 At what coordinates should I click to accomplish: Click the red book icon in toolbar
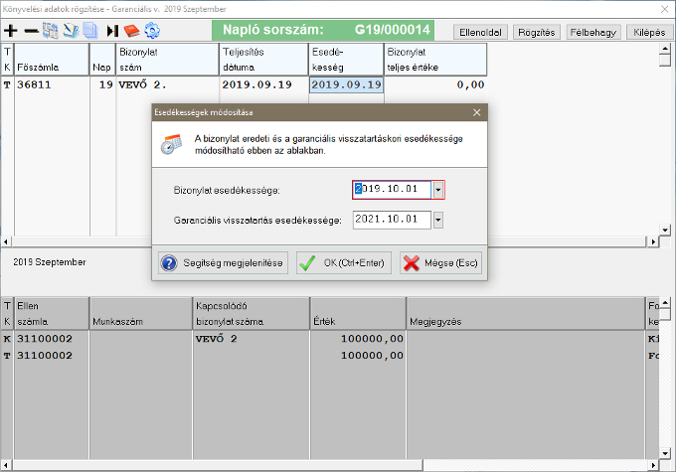(131, 31)
